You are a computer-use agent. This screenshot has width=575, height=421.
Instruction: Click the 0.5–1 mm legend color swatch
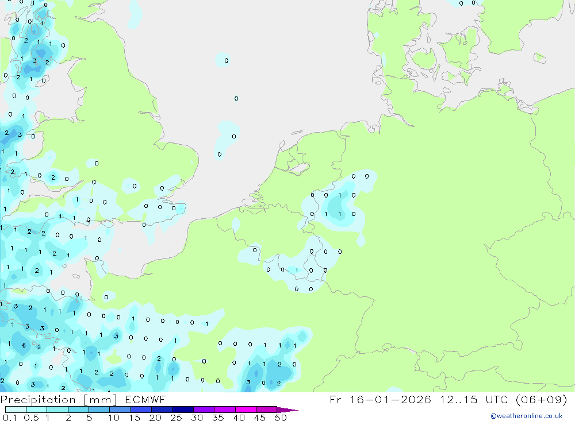pos(36,410)
